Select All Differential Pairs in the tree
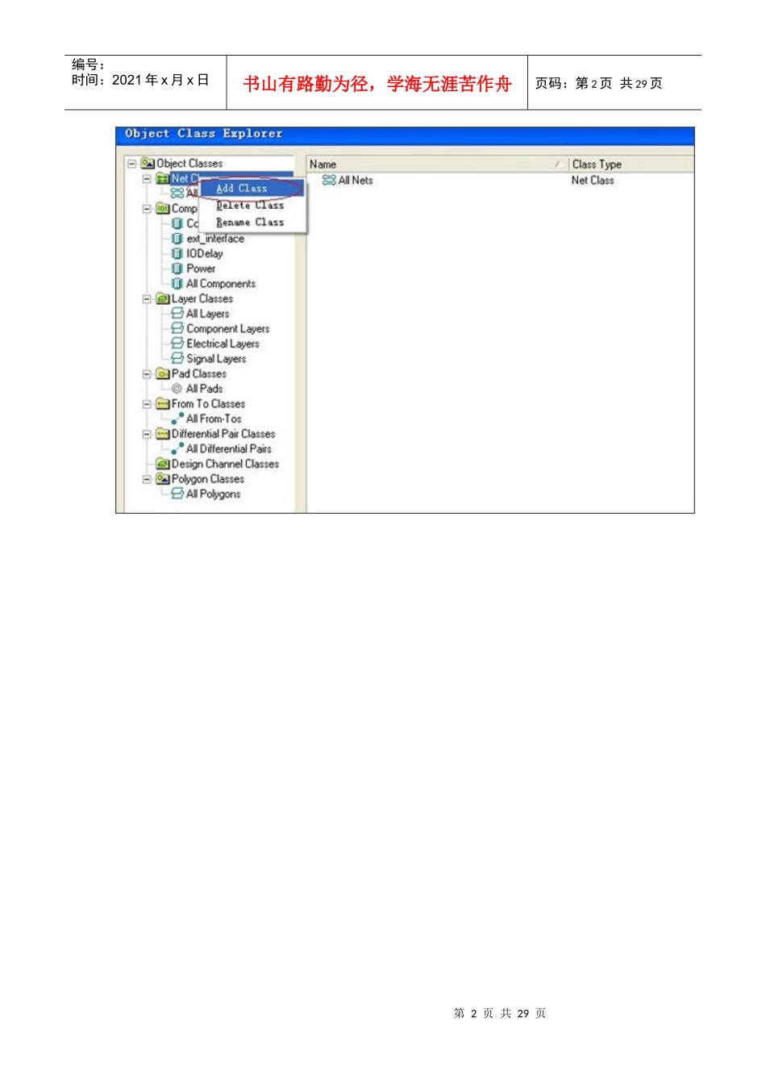Screen dimensions: 766x1084 click(229, 448)
